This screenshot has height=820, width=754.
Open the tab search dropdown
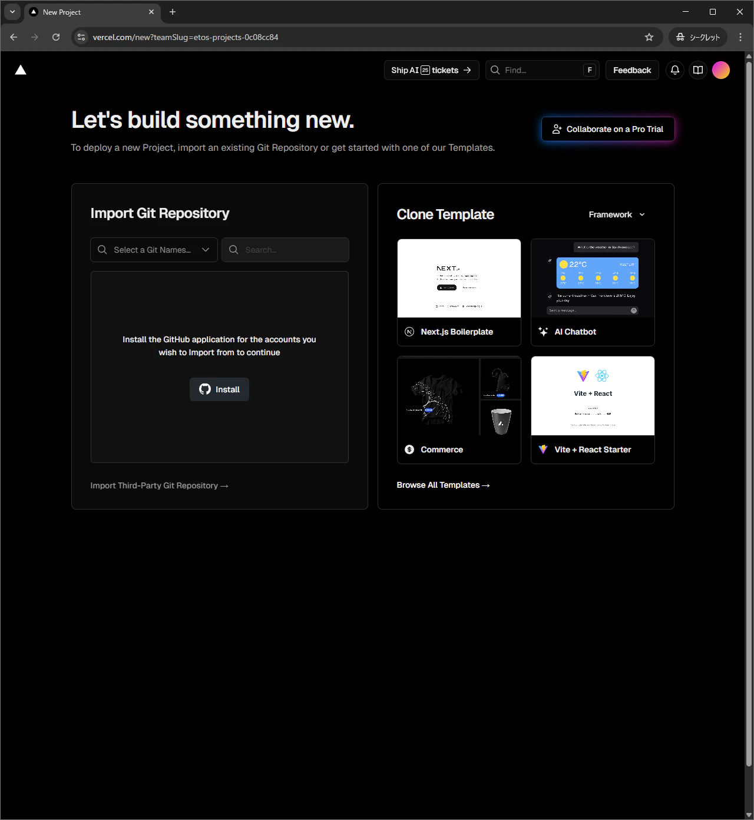[12, 12]
